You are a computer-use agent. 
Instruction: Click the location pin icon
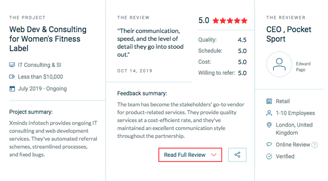tap(269, 125)
